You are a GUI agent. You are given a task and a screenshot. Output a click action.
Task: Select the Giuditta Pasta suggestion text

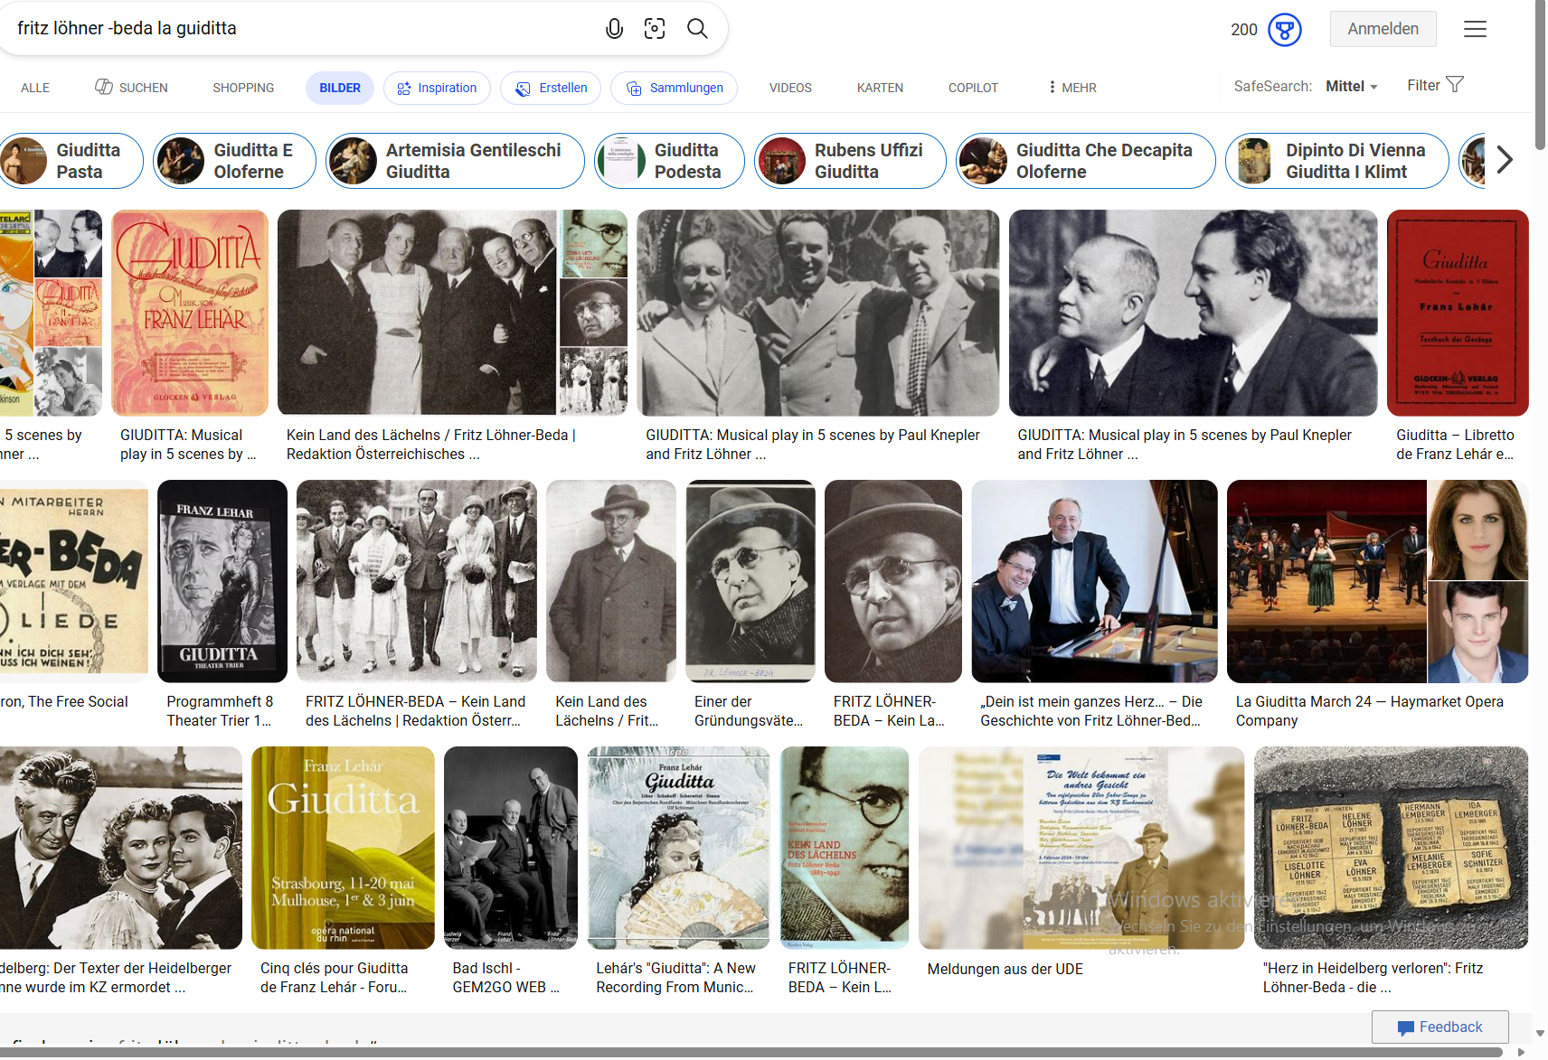[88, 161]
